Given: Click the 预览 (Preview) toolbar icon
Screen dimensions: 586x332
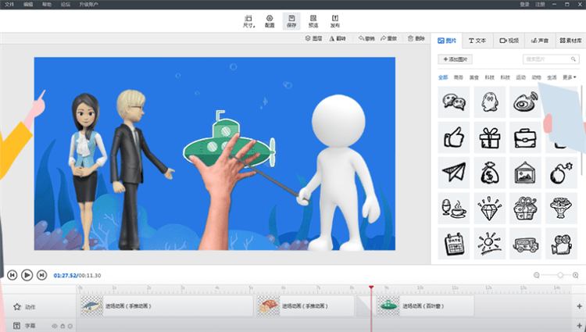Looking at the screenshot, I should pyautogui.click(x=313, y=20).
